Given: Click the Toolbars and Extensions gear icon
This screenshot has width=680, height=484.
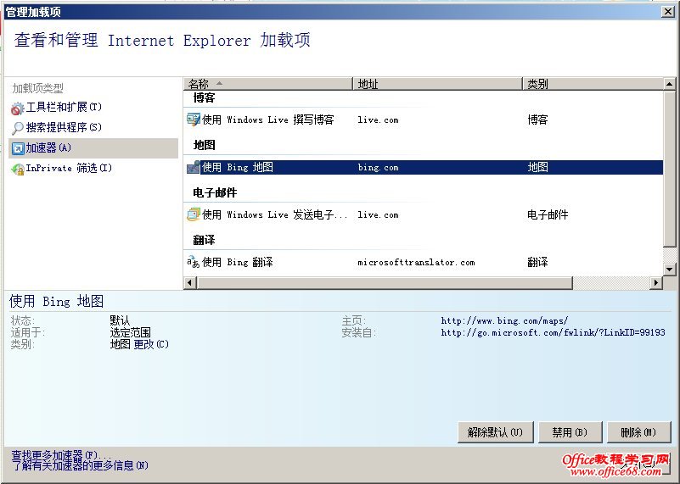Looking at the screenshot, I should [x=17, y=108].
